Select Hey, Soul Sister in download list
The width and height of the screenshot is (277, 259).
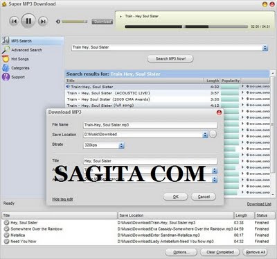[138, 223]
